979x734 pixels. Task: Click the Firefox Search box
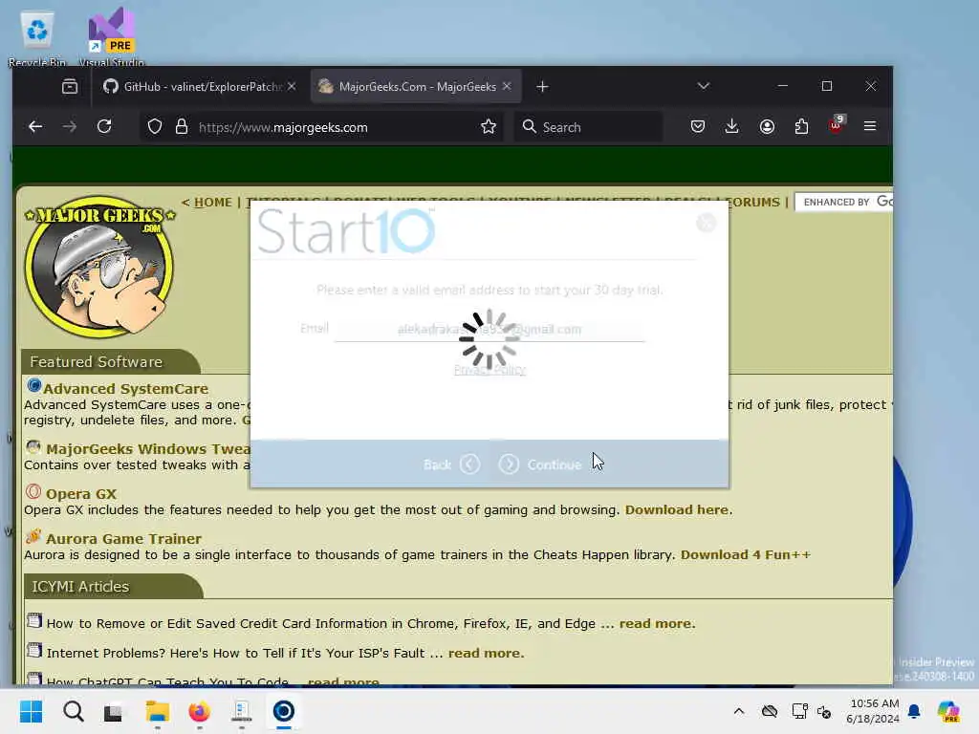pos(588,127)
